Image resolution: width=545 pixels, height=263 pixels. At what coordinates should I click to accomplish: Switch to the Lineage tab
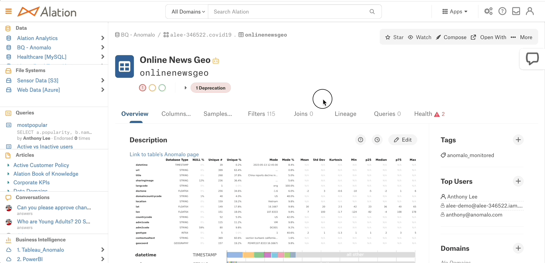click(x=345, y=114)
